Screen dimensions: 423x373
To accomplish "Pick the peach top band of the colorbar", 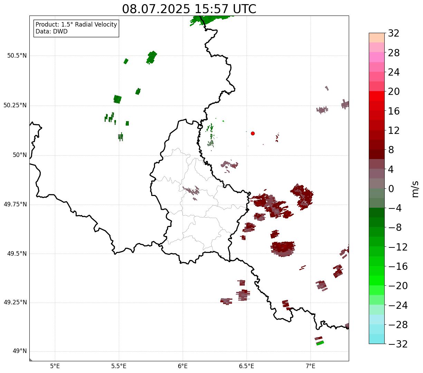I will pyautogui.click(x=377, y=38).
